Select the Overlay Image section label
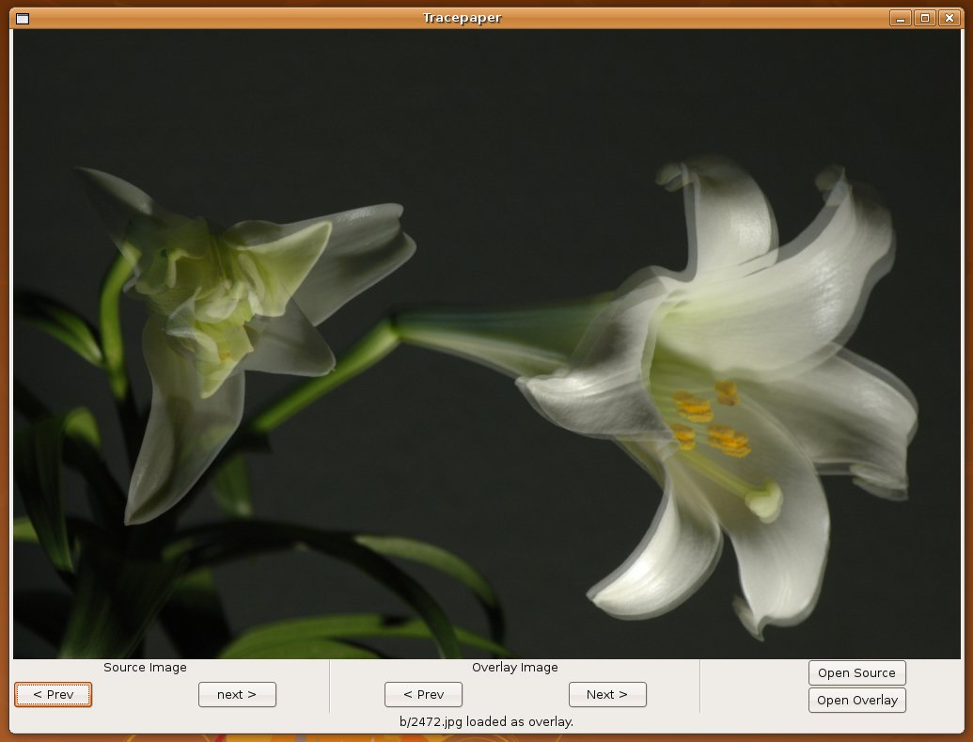 tap(514, 668)
